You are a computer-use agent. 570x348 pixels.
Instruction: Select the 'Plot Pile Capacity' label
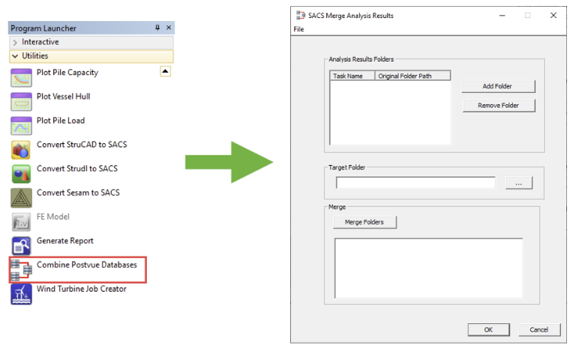coord(67,72)
